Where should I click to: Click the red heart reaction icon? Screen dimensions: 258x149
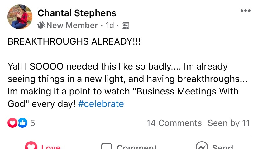12,123
